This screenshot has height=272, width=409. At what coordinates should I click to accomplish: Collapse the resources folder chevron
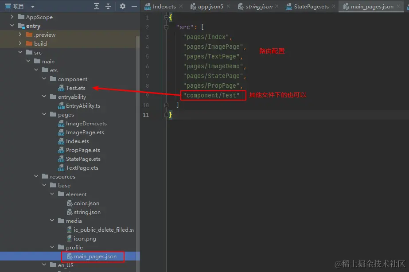pos(36,176)
